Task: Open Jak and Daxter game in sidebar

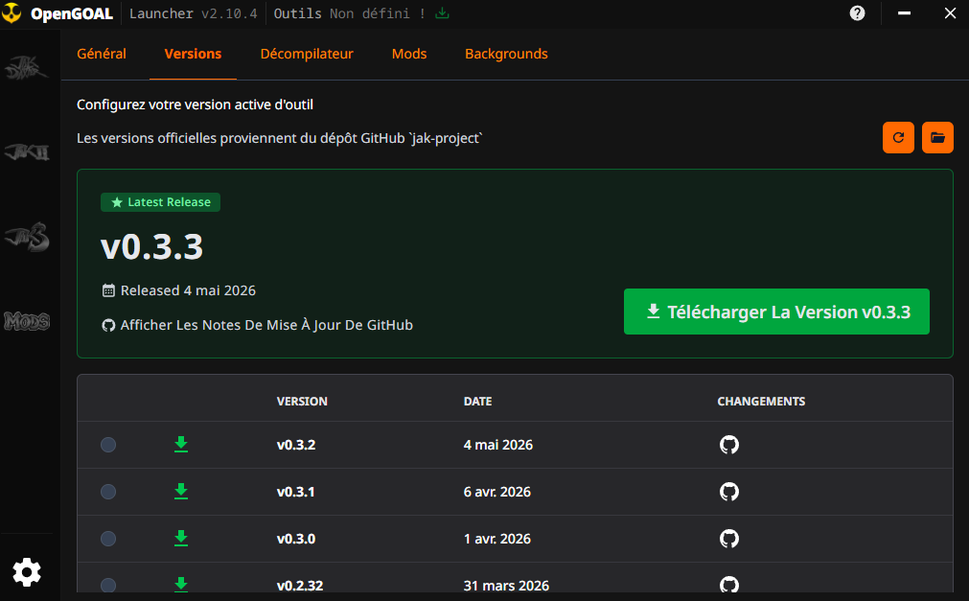Action: pyautogui.click(x=27, y=67)
